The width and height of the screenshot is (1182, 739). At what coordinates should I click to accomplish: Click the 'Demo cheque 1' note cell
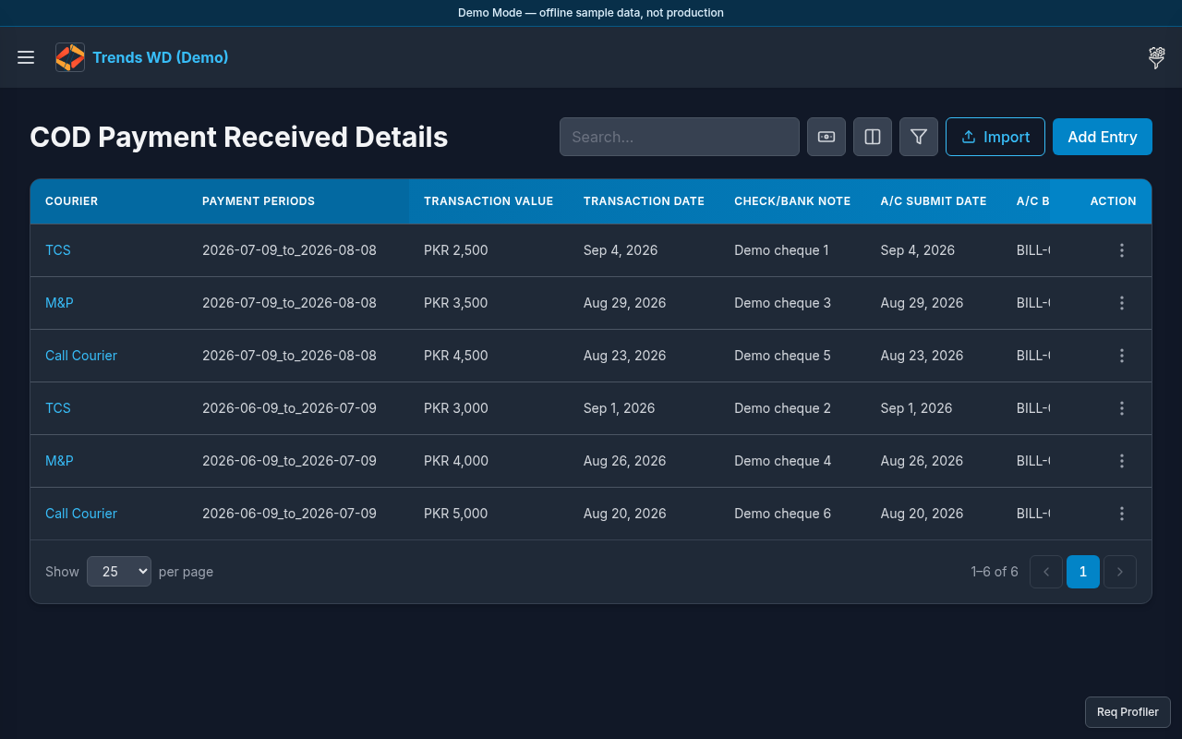pos(781,250)
